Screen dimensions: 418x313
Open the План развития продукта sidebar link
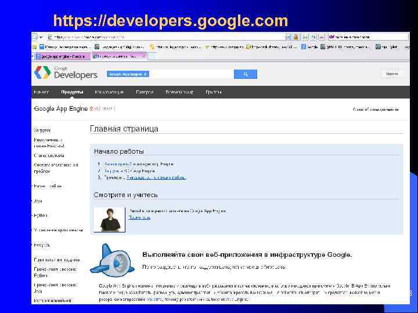click(57, 260)
